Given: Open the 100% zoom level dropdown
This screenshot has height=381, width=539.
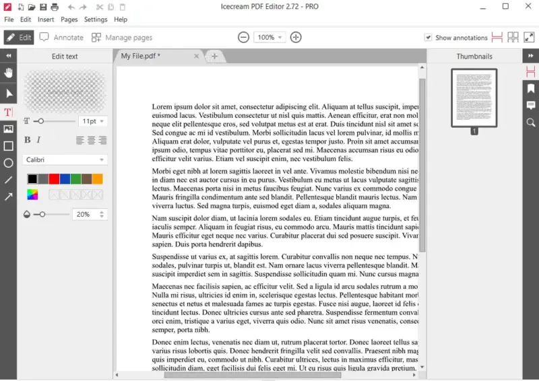Looking at the screenshot, I should [x=269, y=37].
